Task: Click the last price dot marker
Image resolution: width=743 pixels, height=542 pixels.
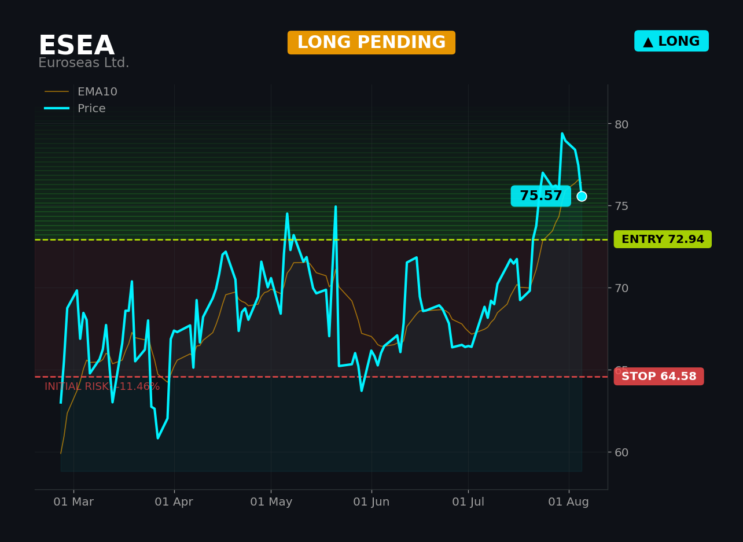Action: coord(582,196)
